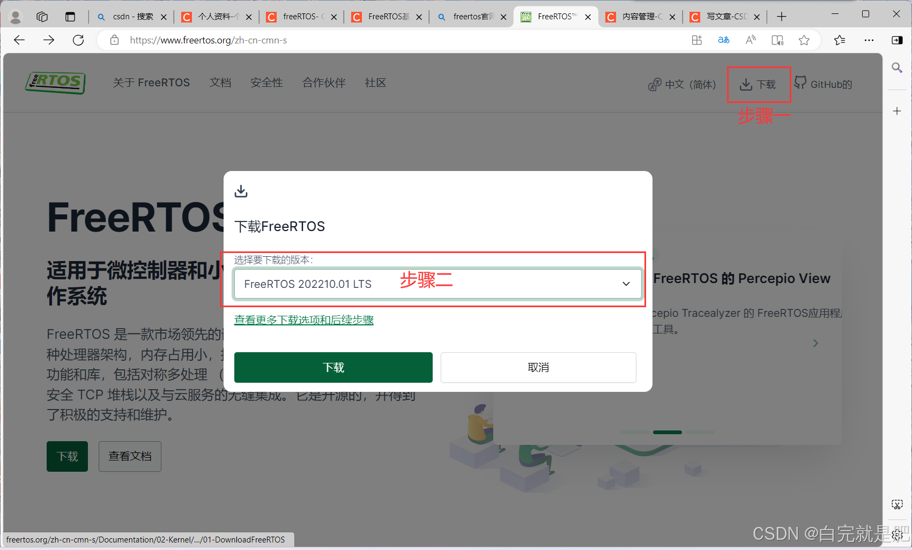
Task: Click the download icon in dialog header
Action: pos(241,191)
